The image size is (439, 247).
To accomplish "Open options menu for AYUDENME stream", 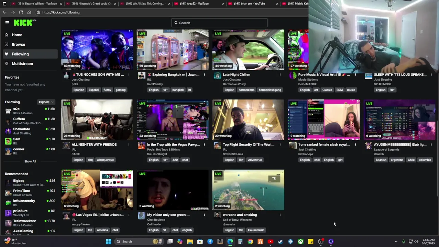I will click(x=431, y=144).
